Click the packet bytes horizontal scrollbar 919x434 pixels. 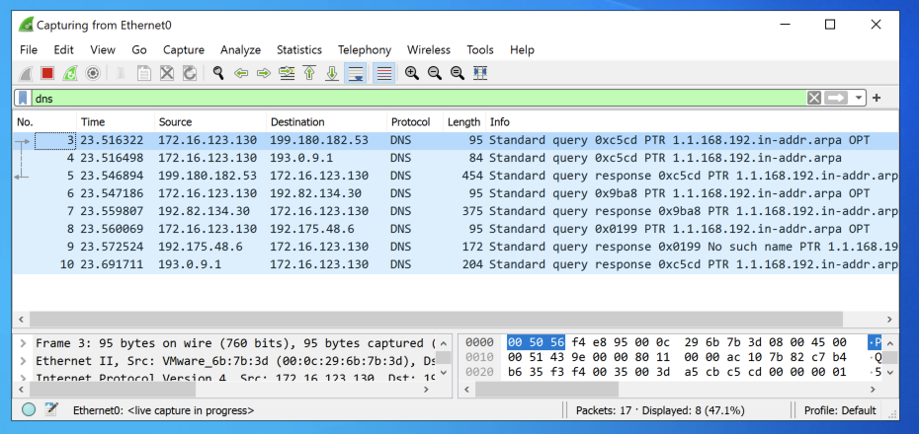[546, 389]
